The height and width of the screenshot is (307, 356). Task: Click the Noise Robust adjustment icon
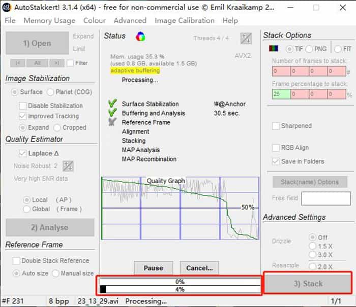tap(68, 166)
